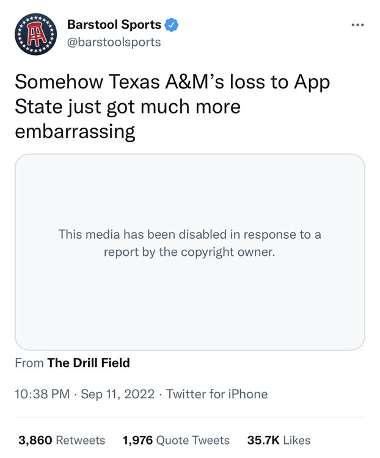Click the blue verified checkmark badge
The image size is (380, 458).
[x=174, y=25]
